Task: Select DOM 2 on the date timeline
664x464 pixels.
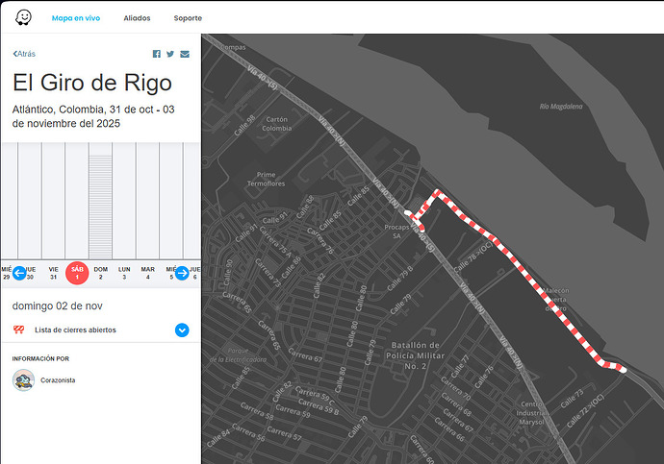Action: pos(100,273)
